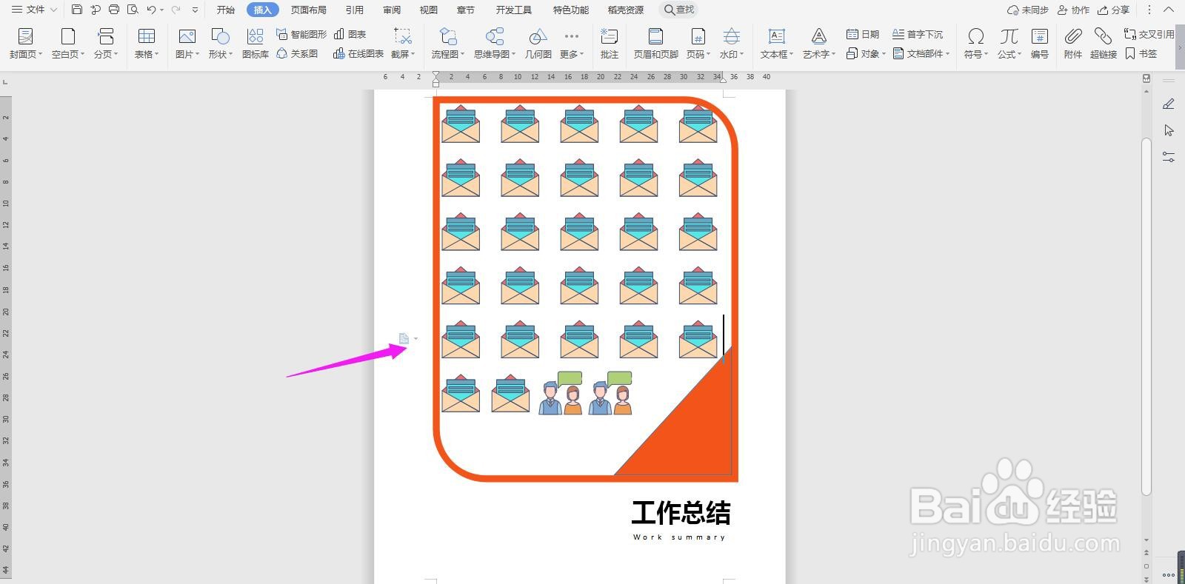Image resolution: width=1185 pixels, height=584 pixels.
Task: Click the redo arrow icon
Action: [x=176, y=10]
